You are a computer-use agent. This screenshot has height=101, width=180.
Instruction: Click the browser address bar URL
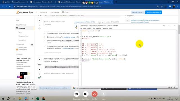59,6
